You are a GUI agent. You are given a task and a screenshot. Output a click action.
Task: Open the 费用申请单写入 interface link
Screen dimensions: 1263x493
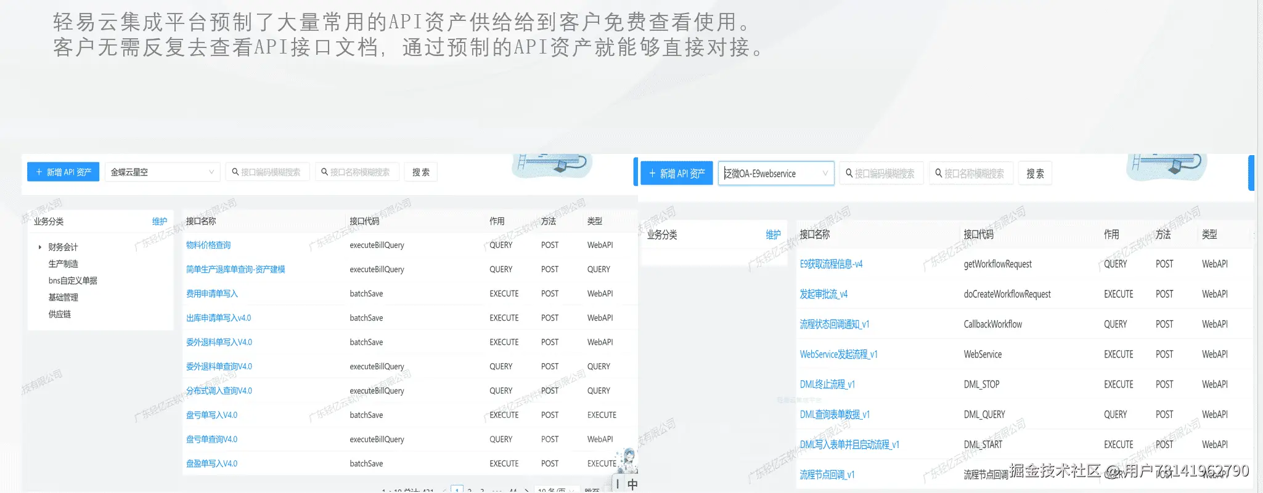[212, 294]
